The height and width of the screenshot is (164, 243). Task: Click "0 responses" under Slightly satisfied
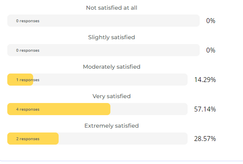point(28,50)
